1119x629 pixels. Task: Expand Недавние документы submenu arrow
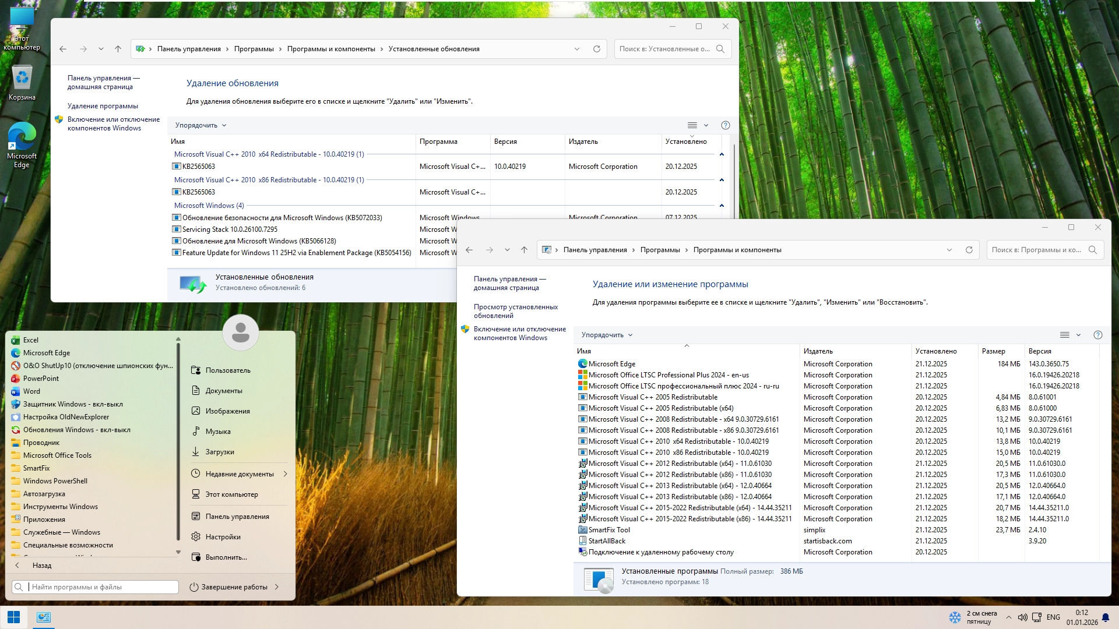tap(286, 474)
